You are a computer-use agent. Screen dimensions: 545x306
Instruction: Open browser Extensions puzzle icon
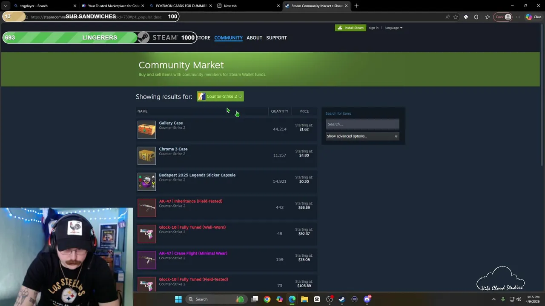[476, 17]
